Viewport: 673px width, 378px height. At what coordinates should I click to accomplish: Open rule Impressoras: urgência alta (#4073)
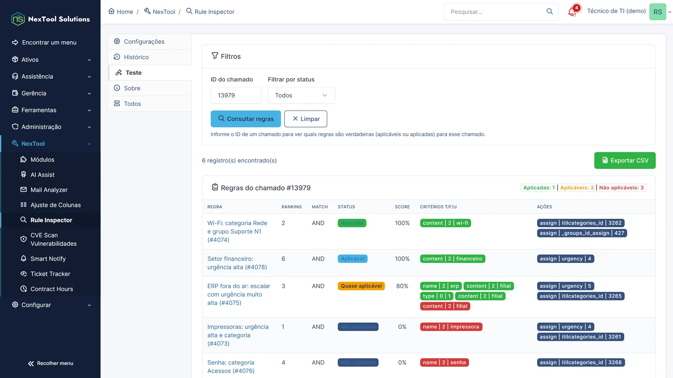click(x=238, y=335)
